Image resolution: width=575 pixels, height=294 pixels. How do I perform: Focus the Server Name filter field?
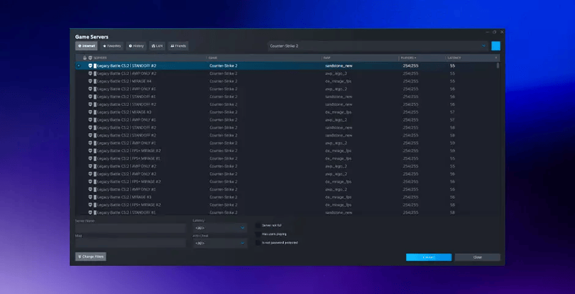[130, 228]
